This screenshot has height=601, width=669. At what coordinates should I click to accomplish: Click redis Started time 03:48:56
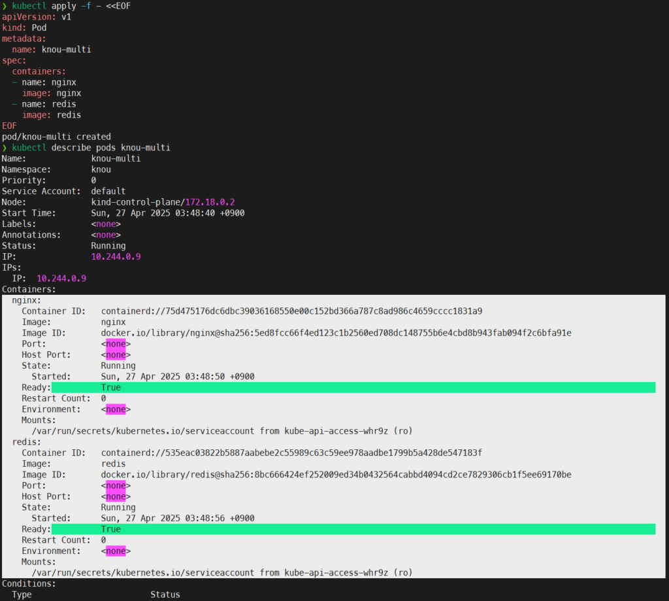click(178, 518)
